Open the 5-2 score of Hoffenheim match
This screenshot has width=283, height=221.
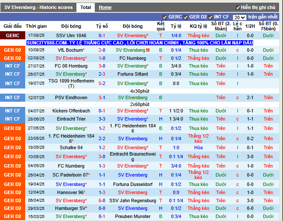[x=102, y=83]
